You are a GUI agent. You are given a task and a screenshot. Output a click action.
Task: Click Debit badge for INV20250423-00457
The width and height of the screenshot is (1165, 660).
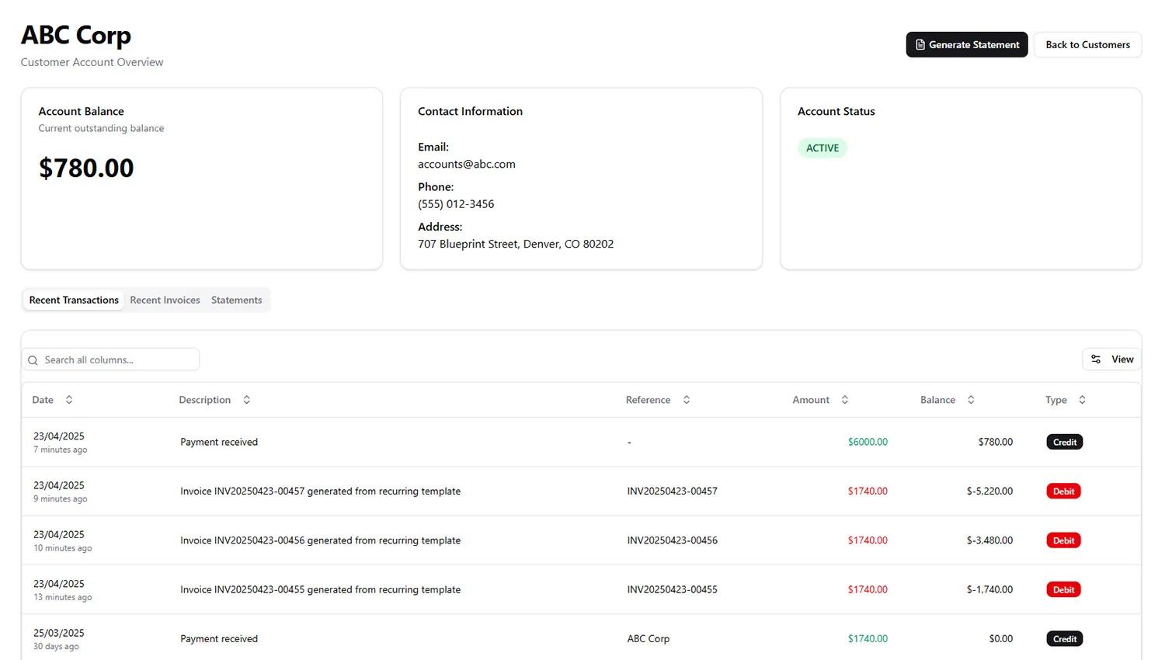click(x=1064, y=492)
